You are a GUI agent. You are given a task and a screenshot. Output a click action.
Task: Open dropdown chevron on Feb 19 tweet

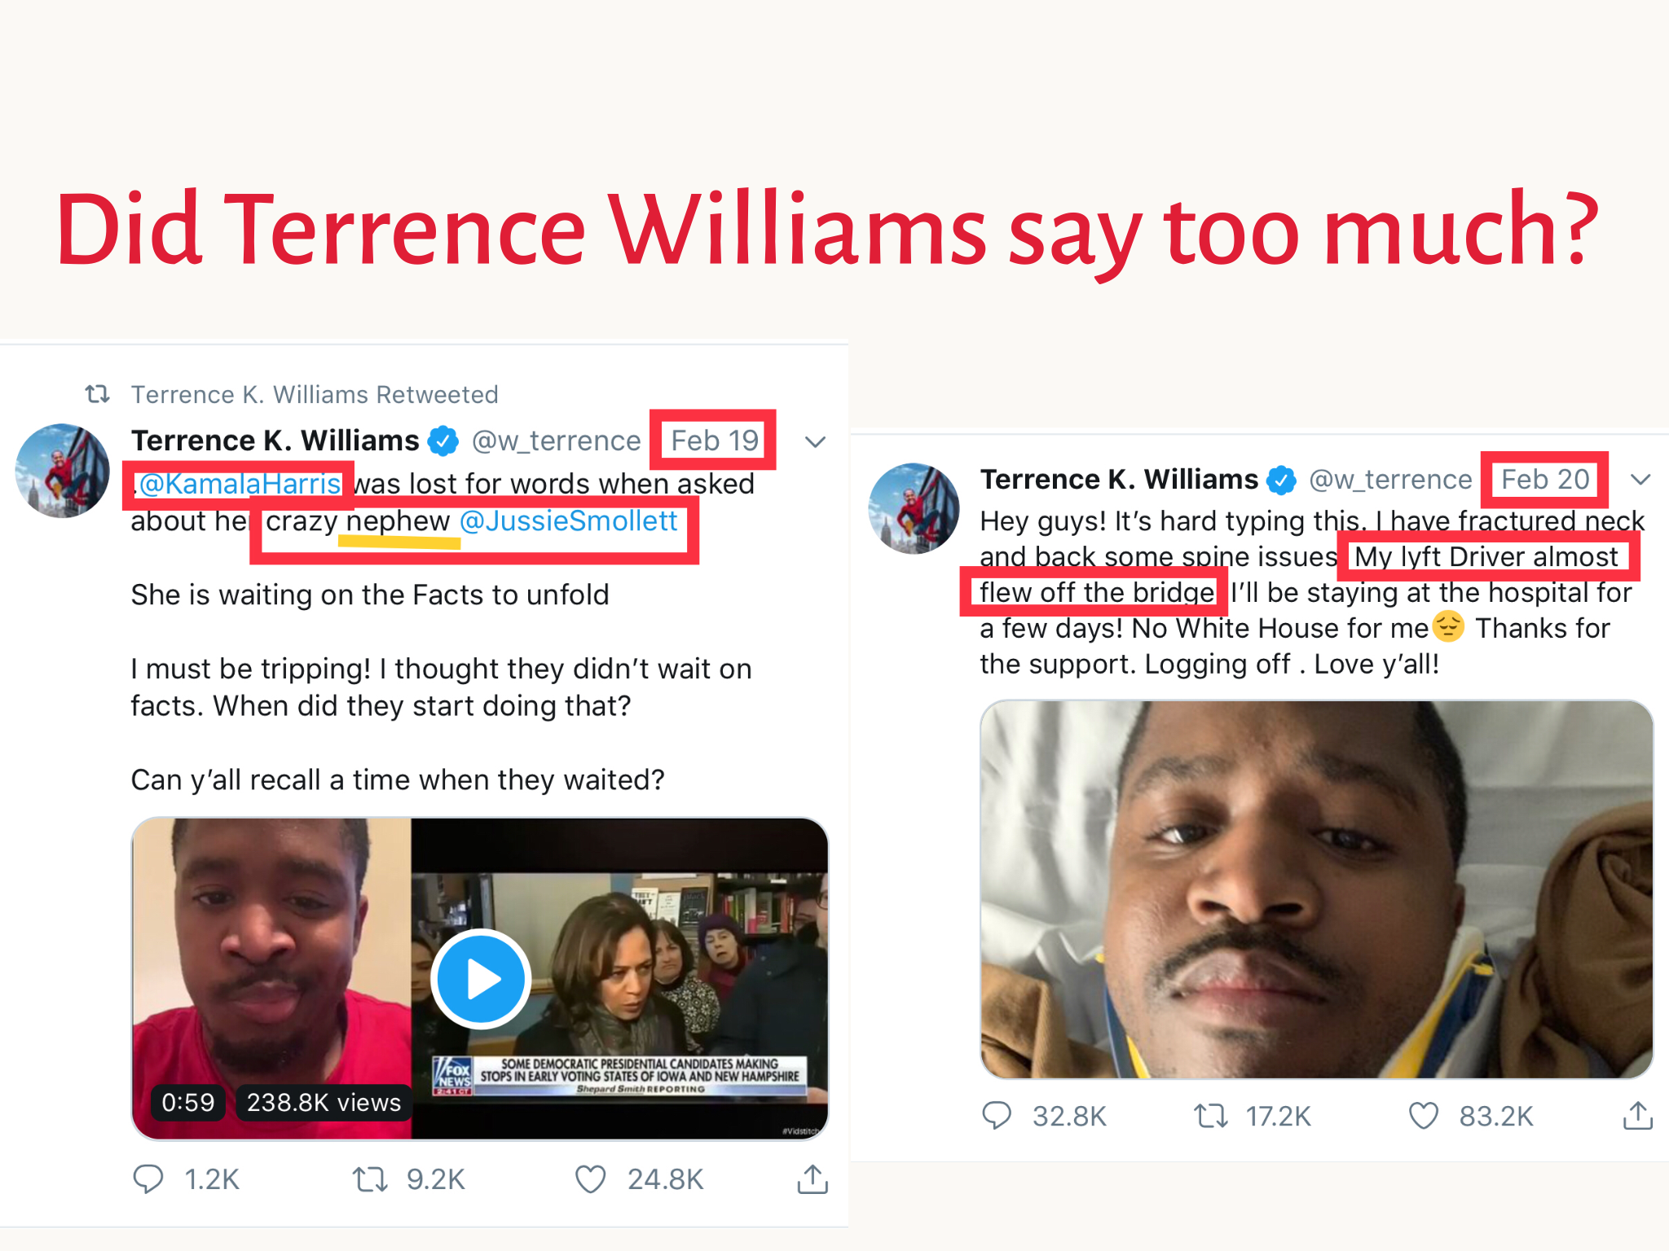point(815,442)
